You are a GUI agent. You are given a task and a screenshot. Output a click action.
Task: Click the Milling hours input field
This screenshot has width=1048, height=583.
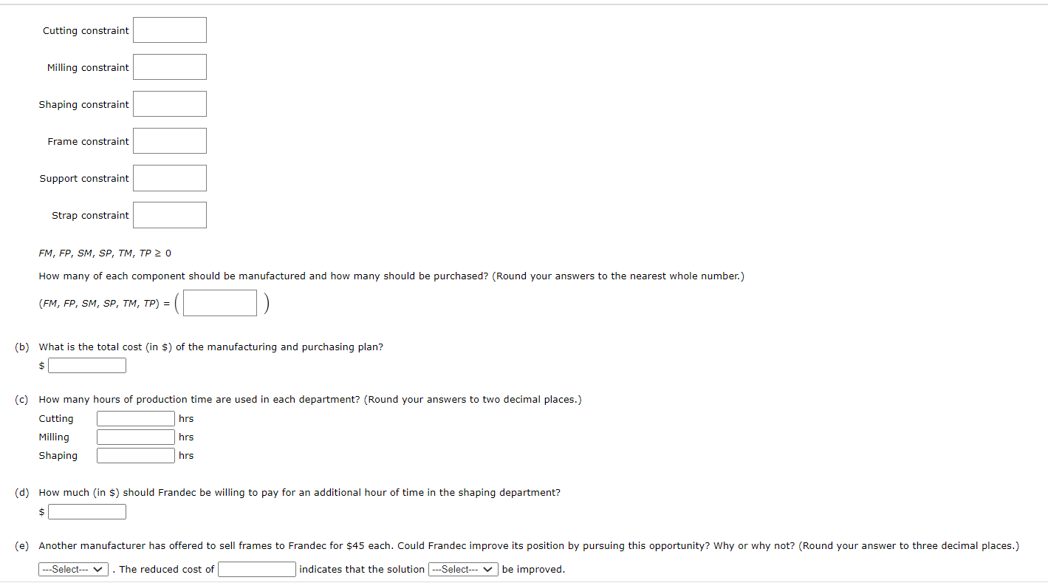coord(136,437)
